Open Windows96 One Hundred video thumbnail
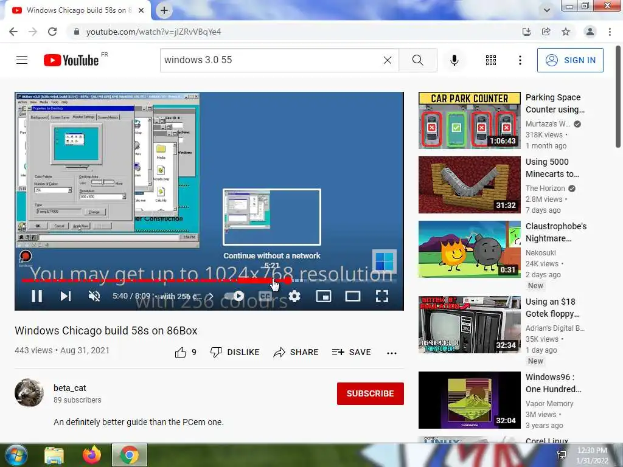The image size is (623, 467). (469, 400)
